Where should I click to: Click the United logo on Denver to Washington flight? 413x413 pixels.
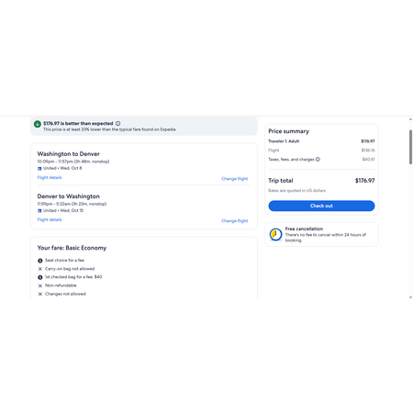pyautogui.click(x=39, y=211)
